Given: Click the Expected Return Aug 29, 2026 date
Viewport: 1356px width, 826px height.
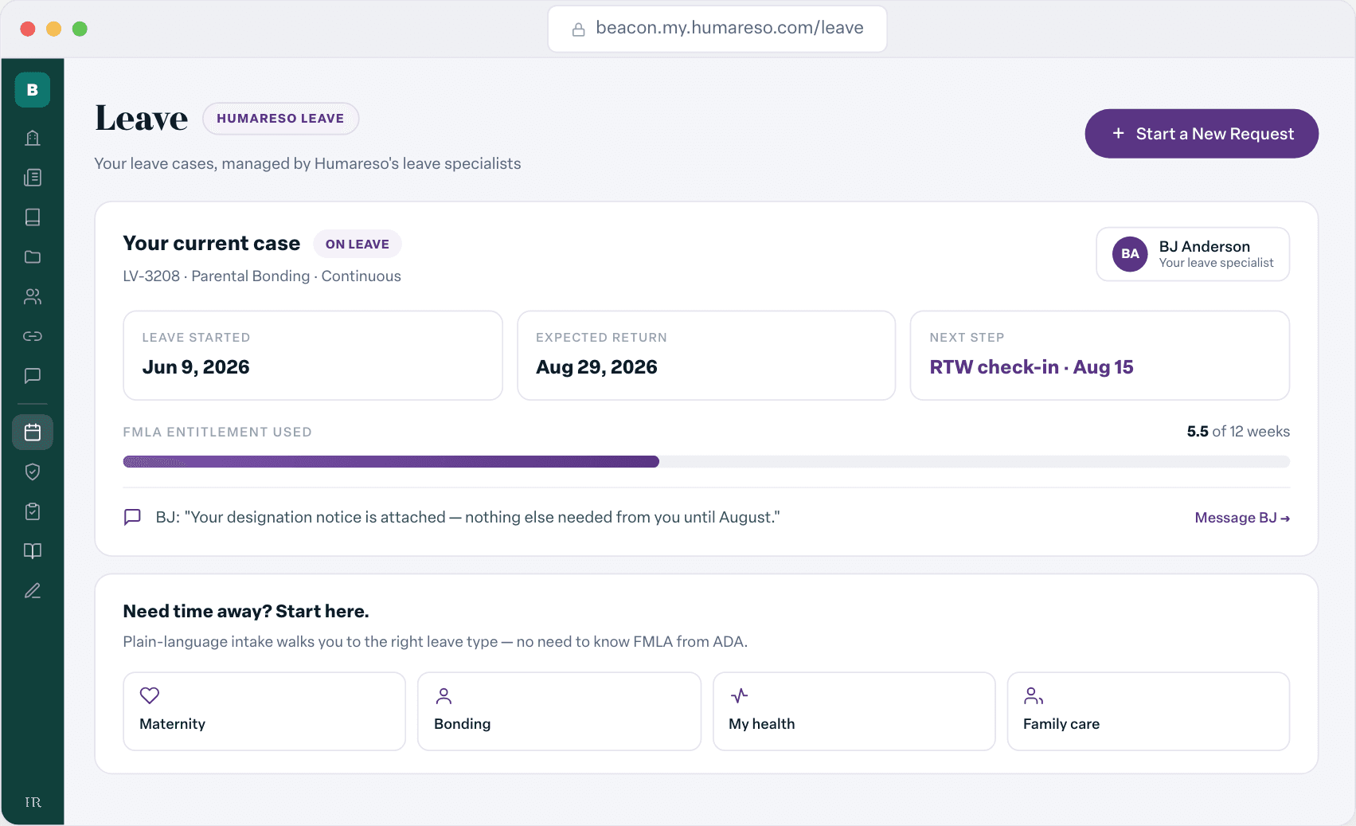Looking at the screenshot, I should 596,367.
